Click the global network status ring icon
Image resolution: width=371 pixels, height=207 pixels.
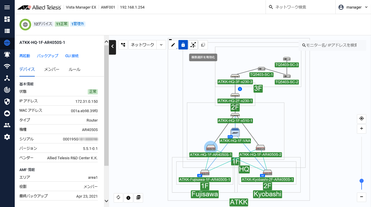click(25, 24)
